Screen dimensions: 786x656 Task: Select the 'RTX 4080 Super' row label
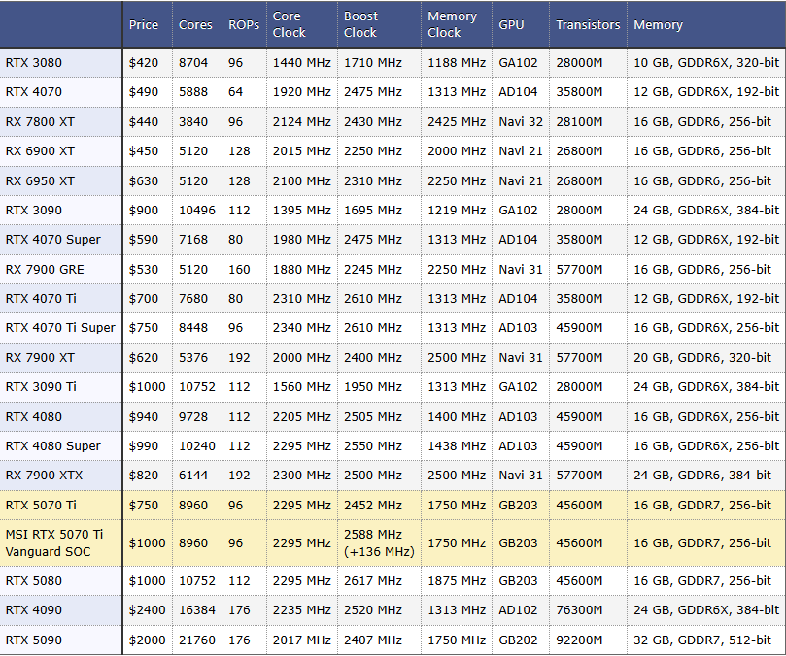53,445
